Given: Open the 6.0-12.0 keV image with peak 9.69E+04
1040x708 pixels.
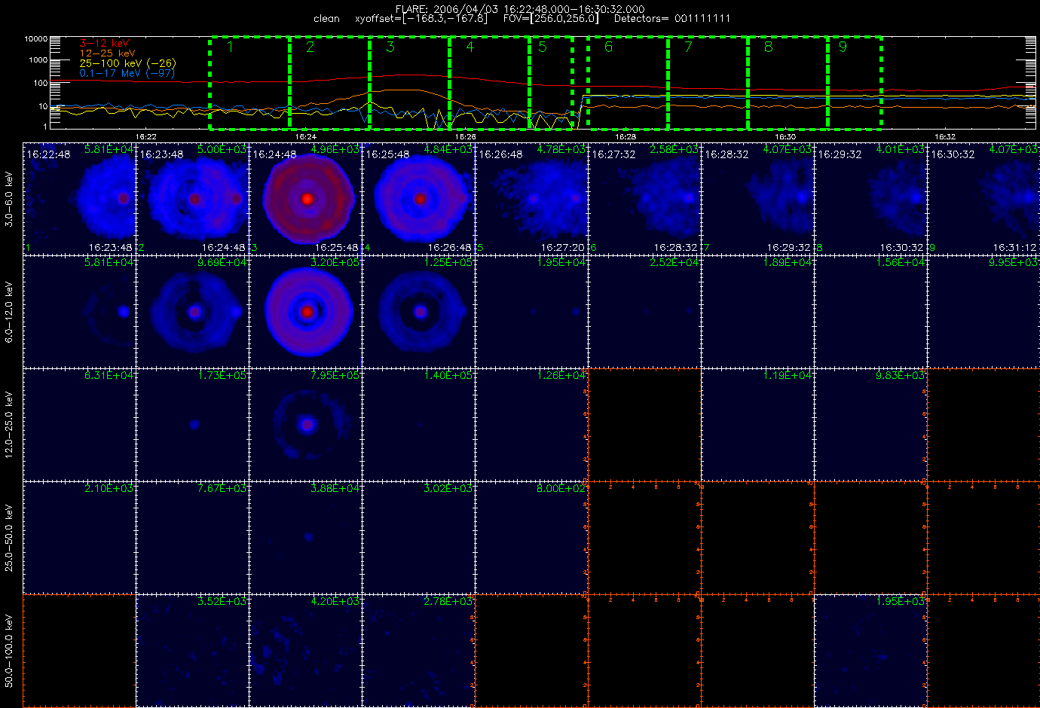Looking at the screenshot, I should (193, 312).
